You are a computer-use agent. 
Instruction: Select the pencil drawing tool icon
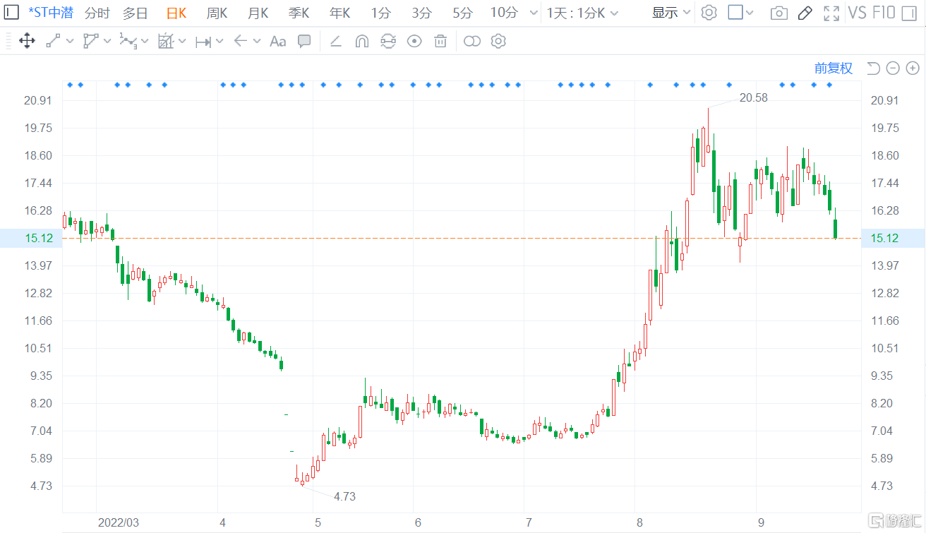point(805,13)
